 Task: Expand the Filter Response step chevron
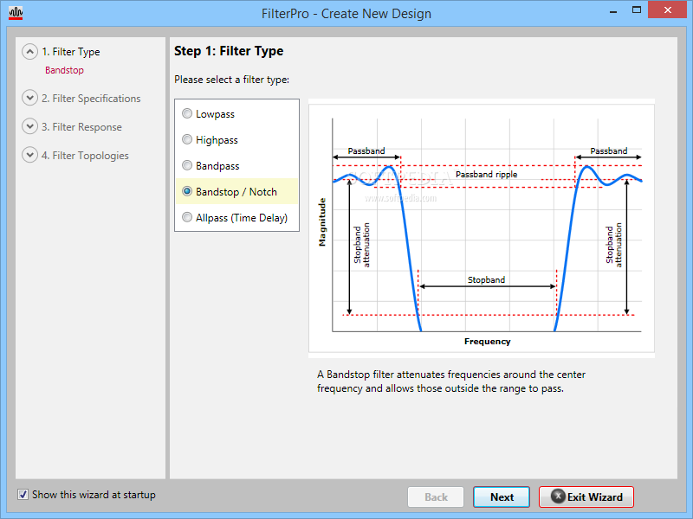tap(29, 126)
